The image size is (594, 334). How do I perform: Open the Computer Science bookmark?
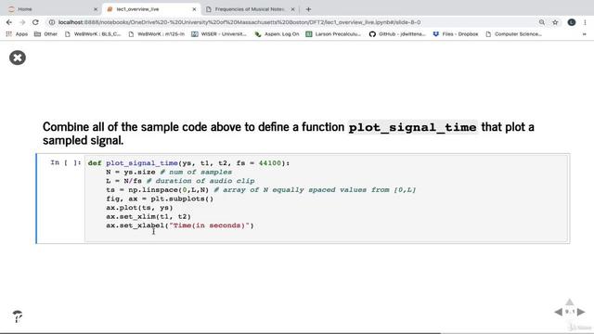pyautogui.click(x=513, y=34)
